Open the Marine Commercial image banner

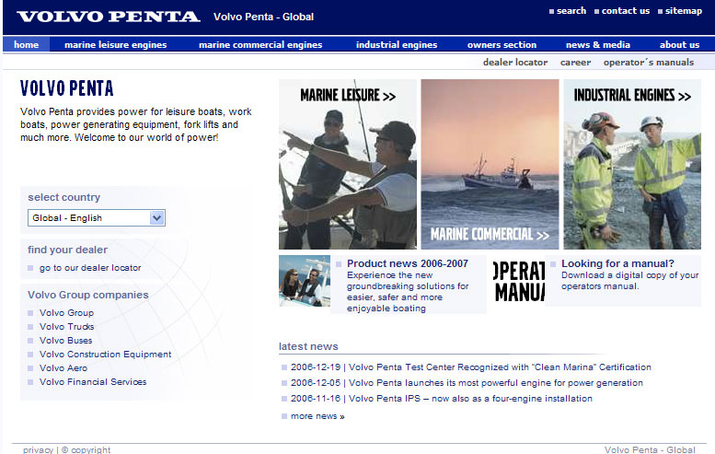(x=490, y=164)
